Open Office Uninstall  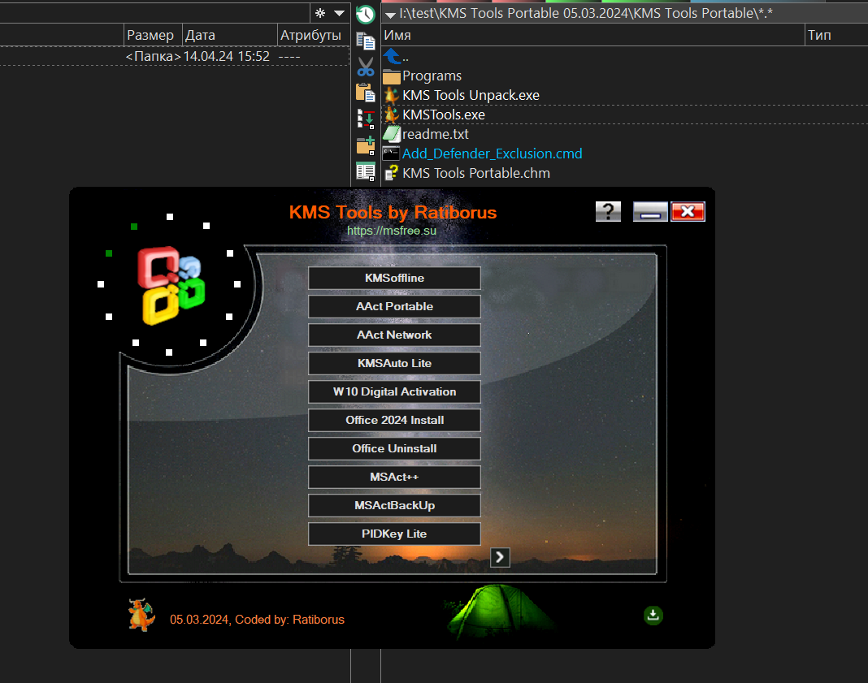pyautogui.click(x=394, y=448)
